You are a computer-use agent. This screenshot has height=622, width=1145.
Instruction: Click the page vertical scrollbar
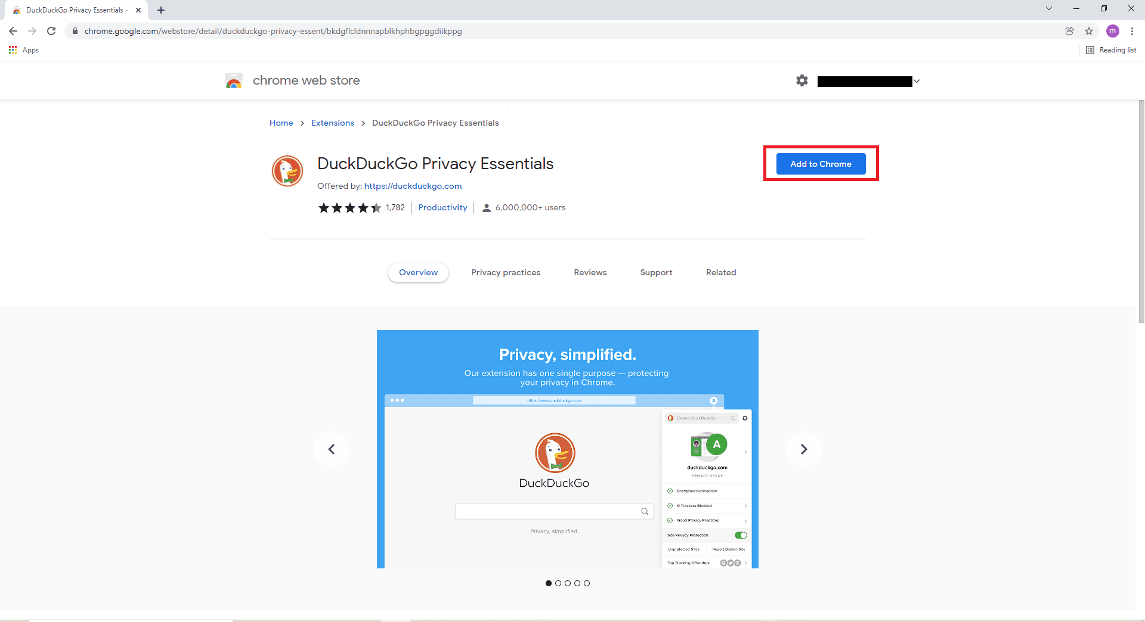pos(1141,212)
